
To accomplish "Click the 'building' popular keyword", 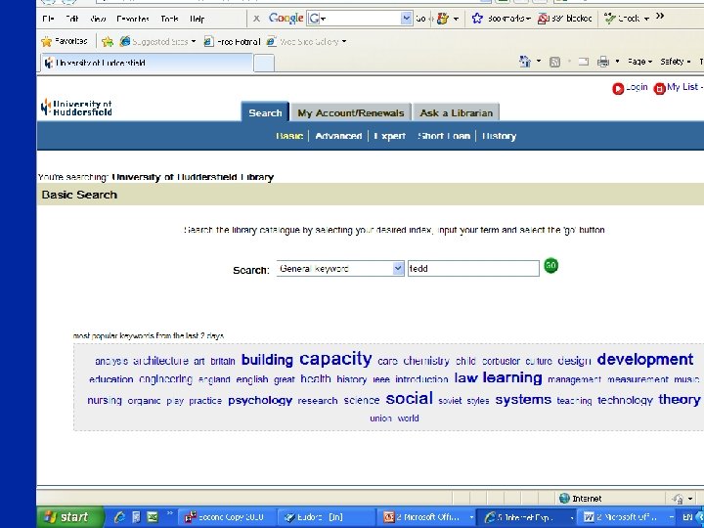I will tap(267, 360).
